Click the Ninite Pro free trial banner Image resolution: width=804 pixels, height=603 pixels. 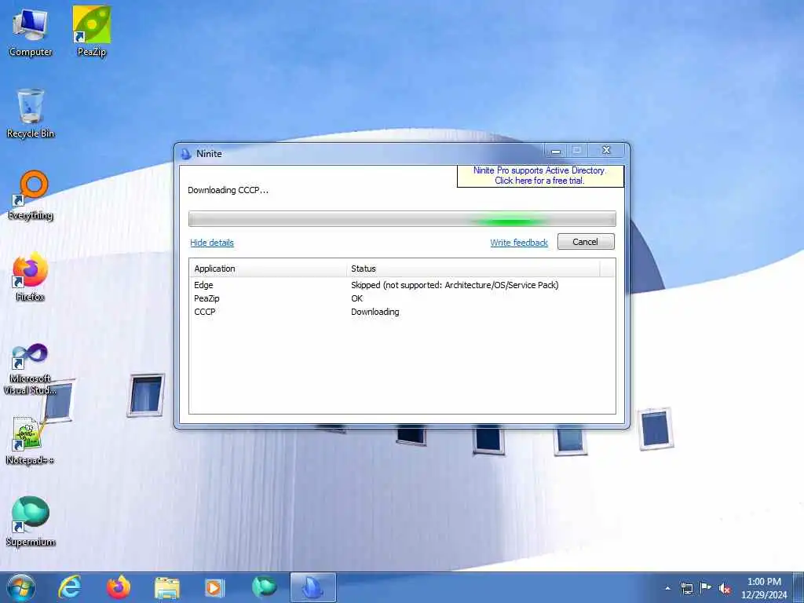point(540,175)
